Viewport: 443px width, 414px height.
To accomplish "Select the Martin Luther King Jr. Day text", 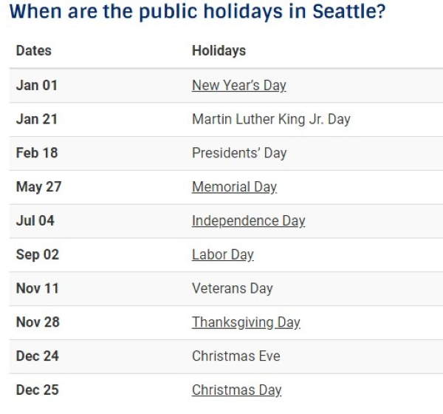I will (271, 119).
